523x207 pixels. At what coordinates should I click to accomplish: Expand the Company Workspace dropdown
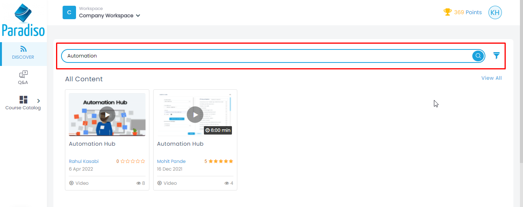[138, 16]
